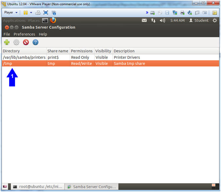Click the VMware printer device icon
This screenshot has width=221, height=192.
point(182,13)
